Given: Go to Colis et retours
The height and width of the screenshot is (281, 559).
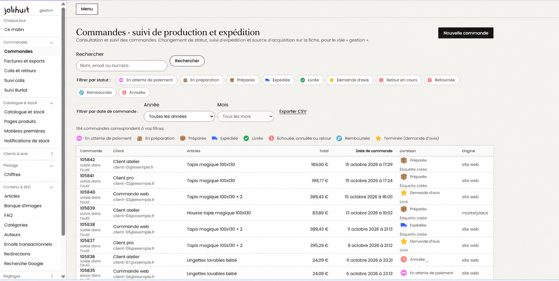Looking at the screenshot, I should click(20, 70).
